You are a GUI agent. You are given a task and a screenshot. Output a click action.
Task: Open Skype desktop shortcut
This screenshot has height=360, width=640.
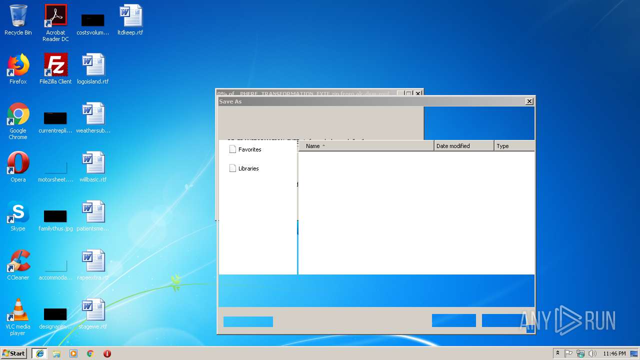[x=18, y=216]
